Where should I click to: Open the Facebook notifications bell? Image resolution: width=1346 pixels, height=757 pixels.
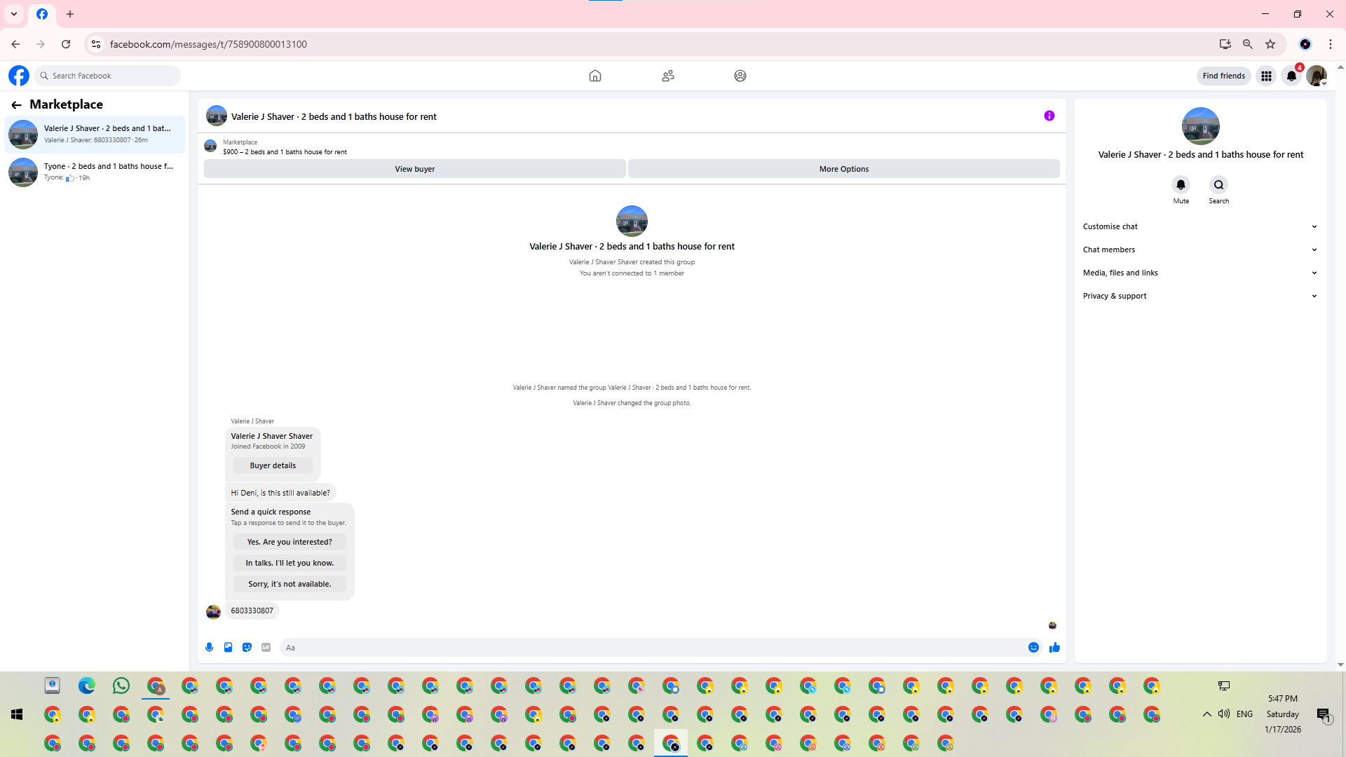[x=1291, y=76]
